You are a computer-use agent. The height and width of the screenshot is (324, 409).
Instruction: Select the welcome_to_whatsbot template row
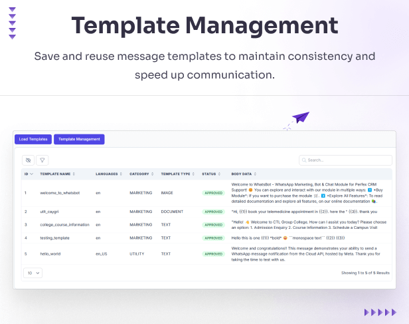tap(60, 193)
